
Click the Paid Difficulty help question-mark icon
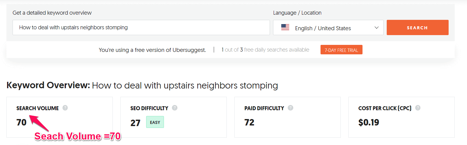click(x=290, y=108)
